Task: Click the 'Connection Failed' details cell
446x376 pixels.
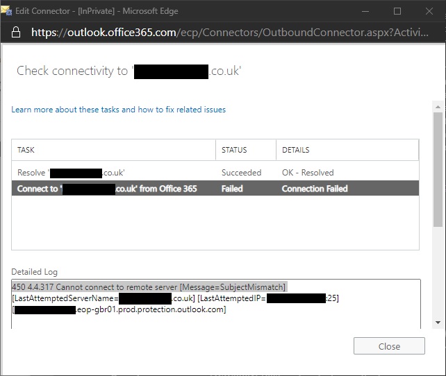Action: tap(315, 189)
